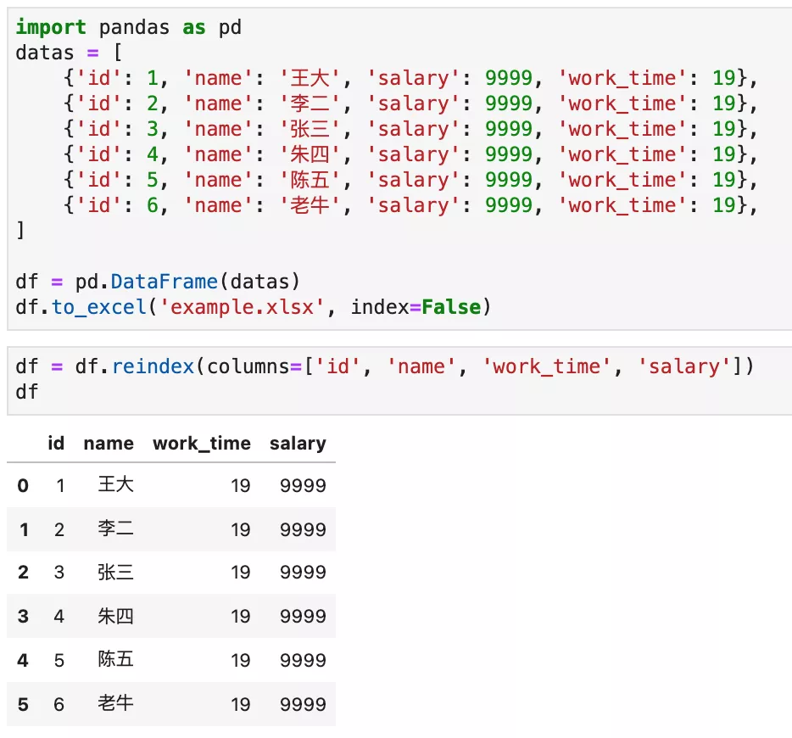The width and height of the screenshot is (792, 738).
Task: Click the 'id' column header in output table
Action: (x=56, y=443)
